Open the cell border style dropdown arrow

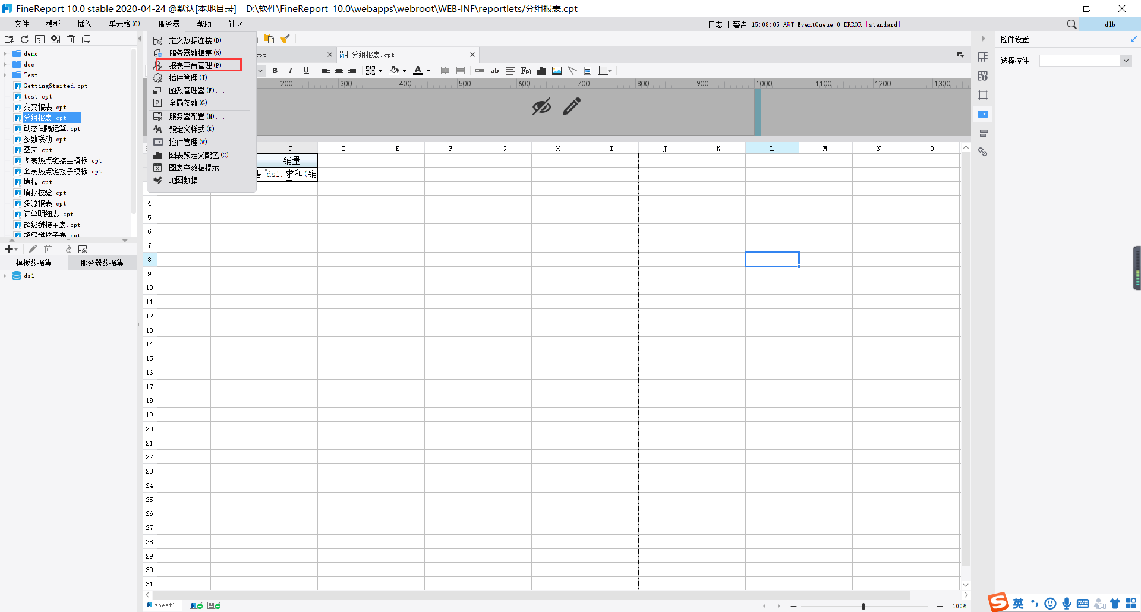tap(381, 71)
